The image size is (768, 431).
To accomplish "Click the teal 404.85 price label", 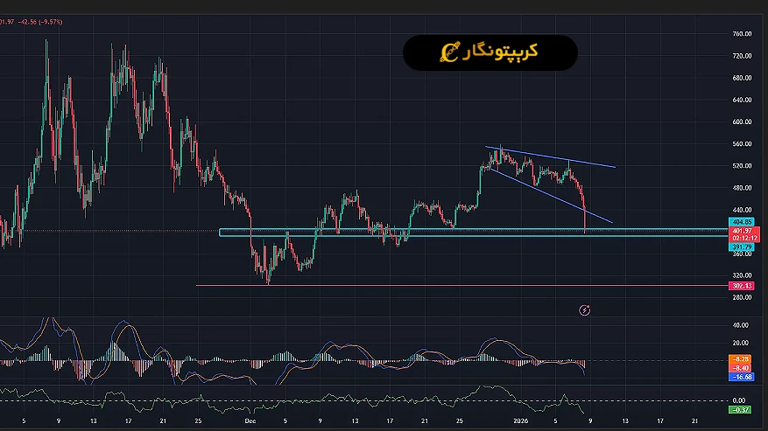I will click(740, 222).
